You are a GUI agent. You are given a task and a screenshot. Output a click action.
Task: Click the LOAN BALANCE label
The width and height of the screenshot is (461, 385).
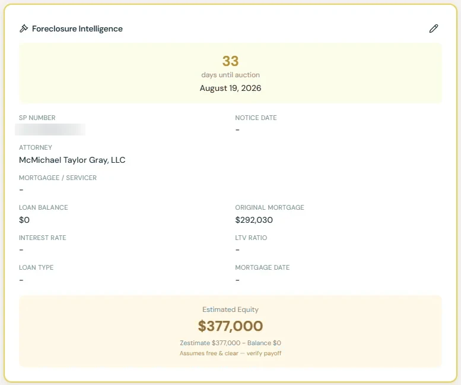43,207
